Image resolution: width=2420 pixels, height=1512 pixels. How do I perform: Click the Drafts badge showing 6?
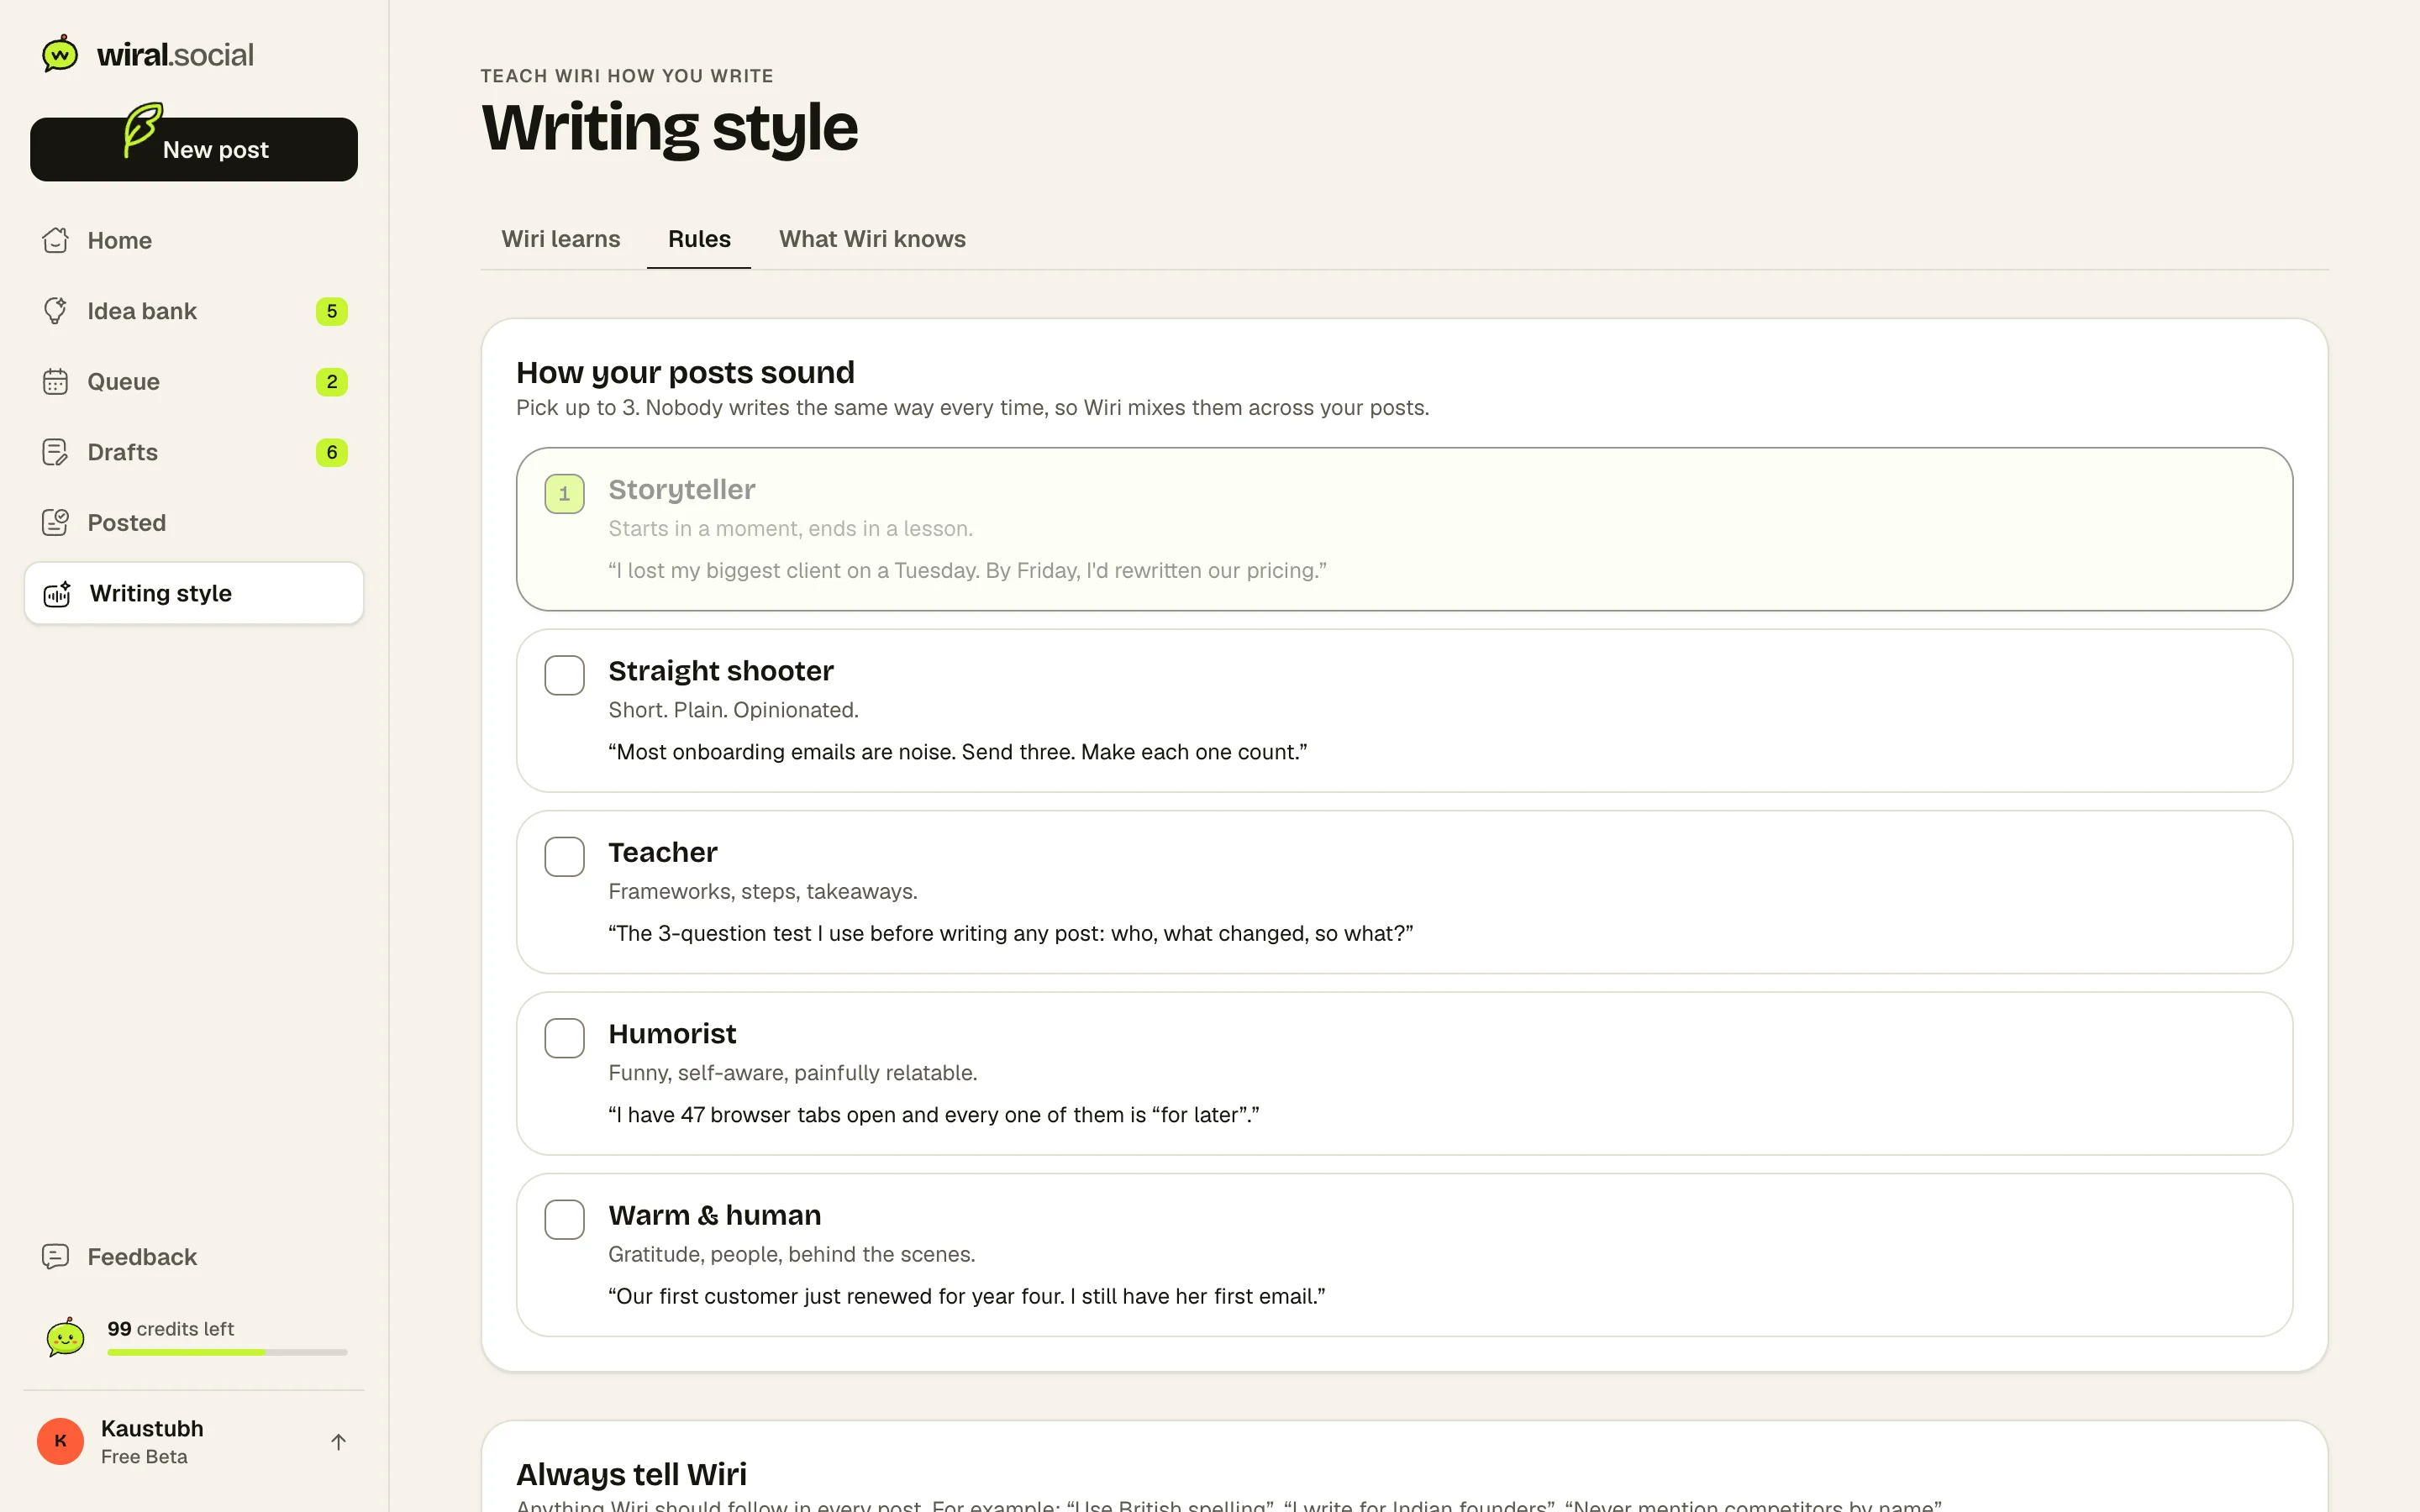(332, 452)
